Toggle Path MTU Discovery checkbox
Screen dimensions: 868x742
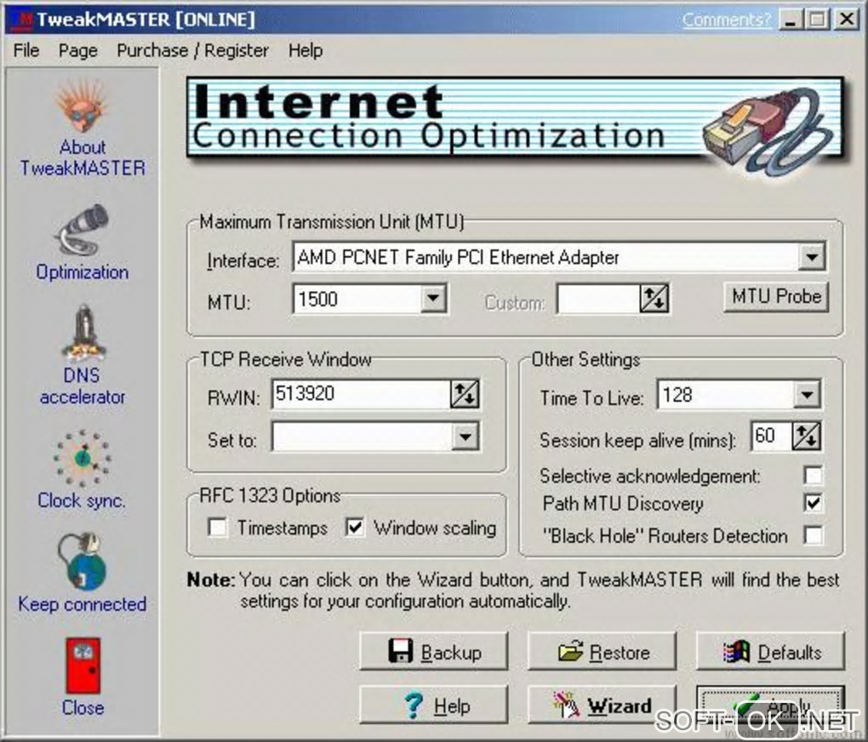(x=813, y=503)
